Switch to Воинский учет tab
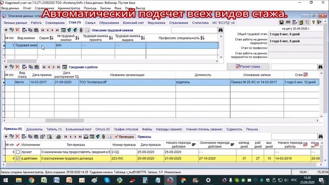 pyautogui.click(x=134, y=23)
